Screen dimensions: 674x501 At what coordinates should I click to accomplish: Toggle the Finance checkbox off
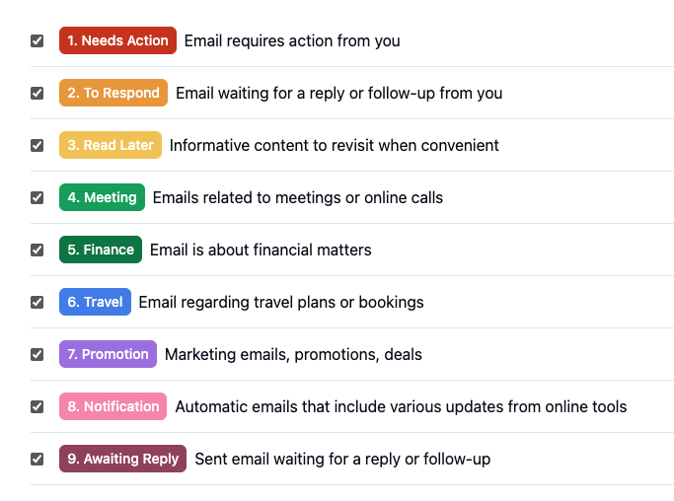(37, 250)
